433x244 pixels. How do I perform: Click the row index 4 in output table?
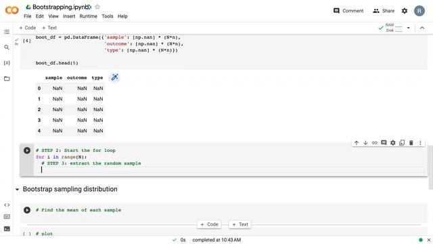(39, 131)
